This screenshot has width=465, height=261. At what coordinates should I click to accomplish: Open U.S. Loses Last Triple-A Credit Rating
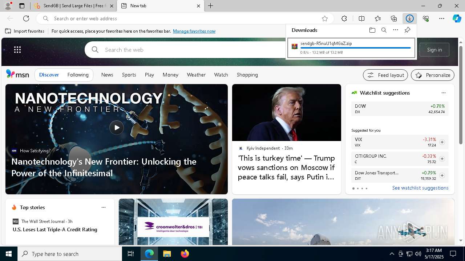click(55, 229)
